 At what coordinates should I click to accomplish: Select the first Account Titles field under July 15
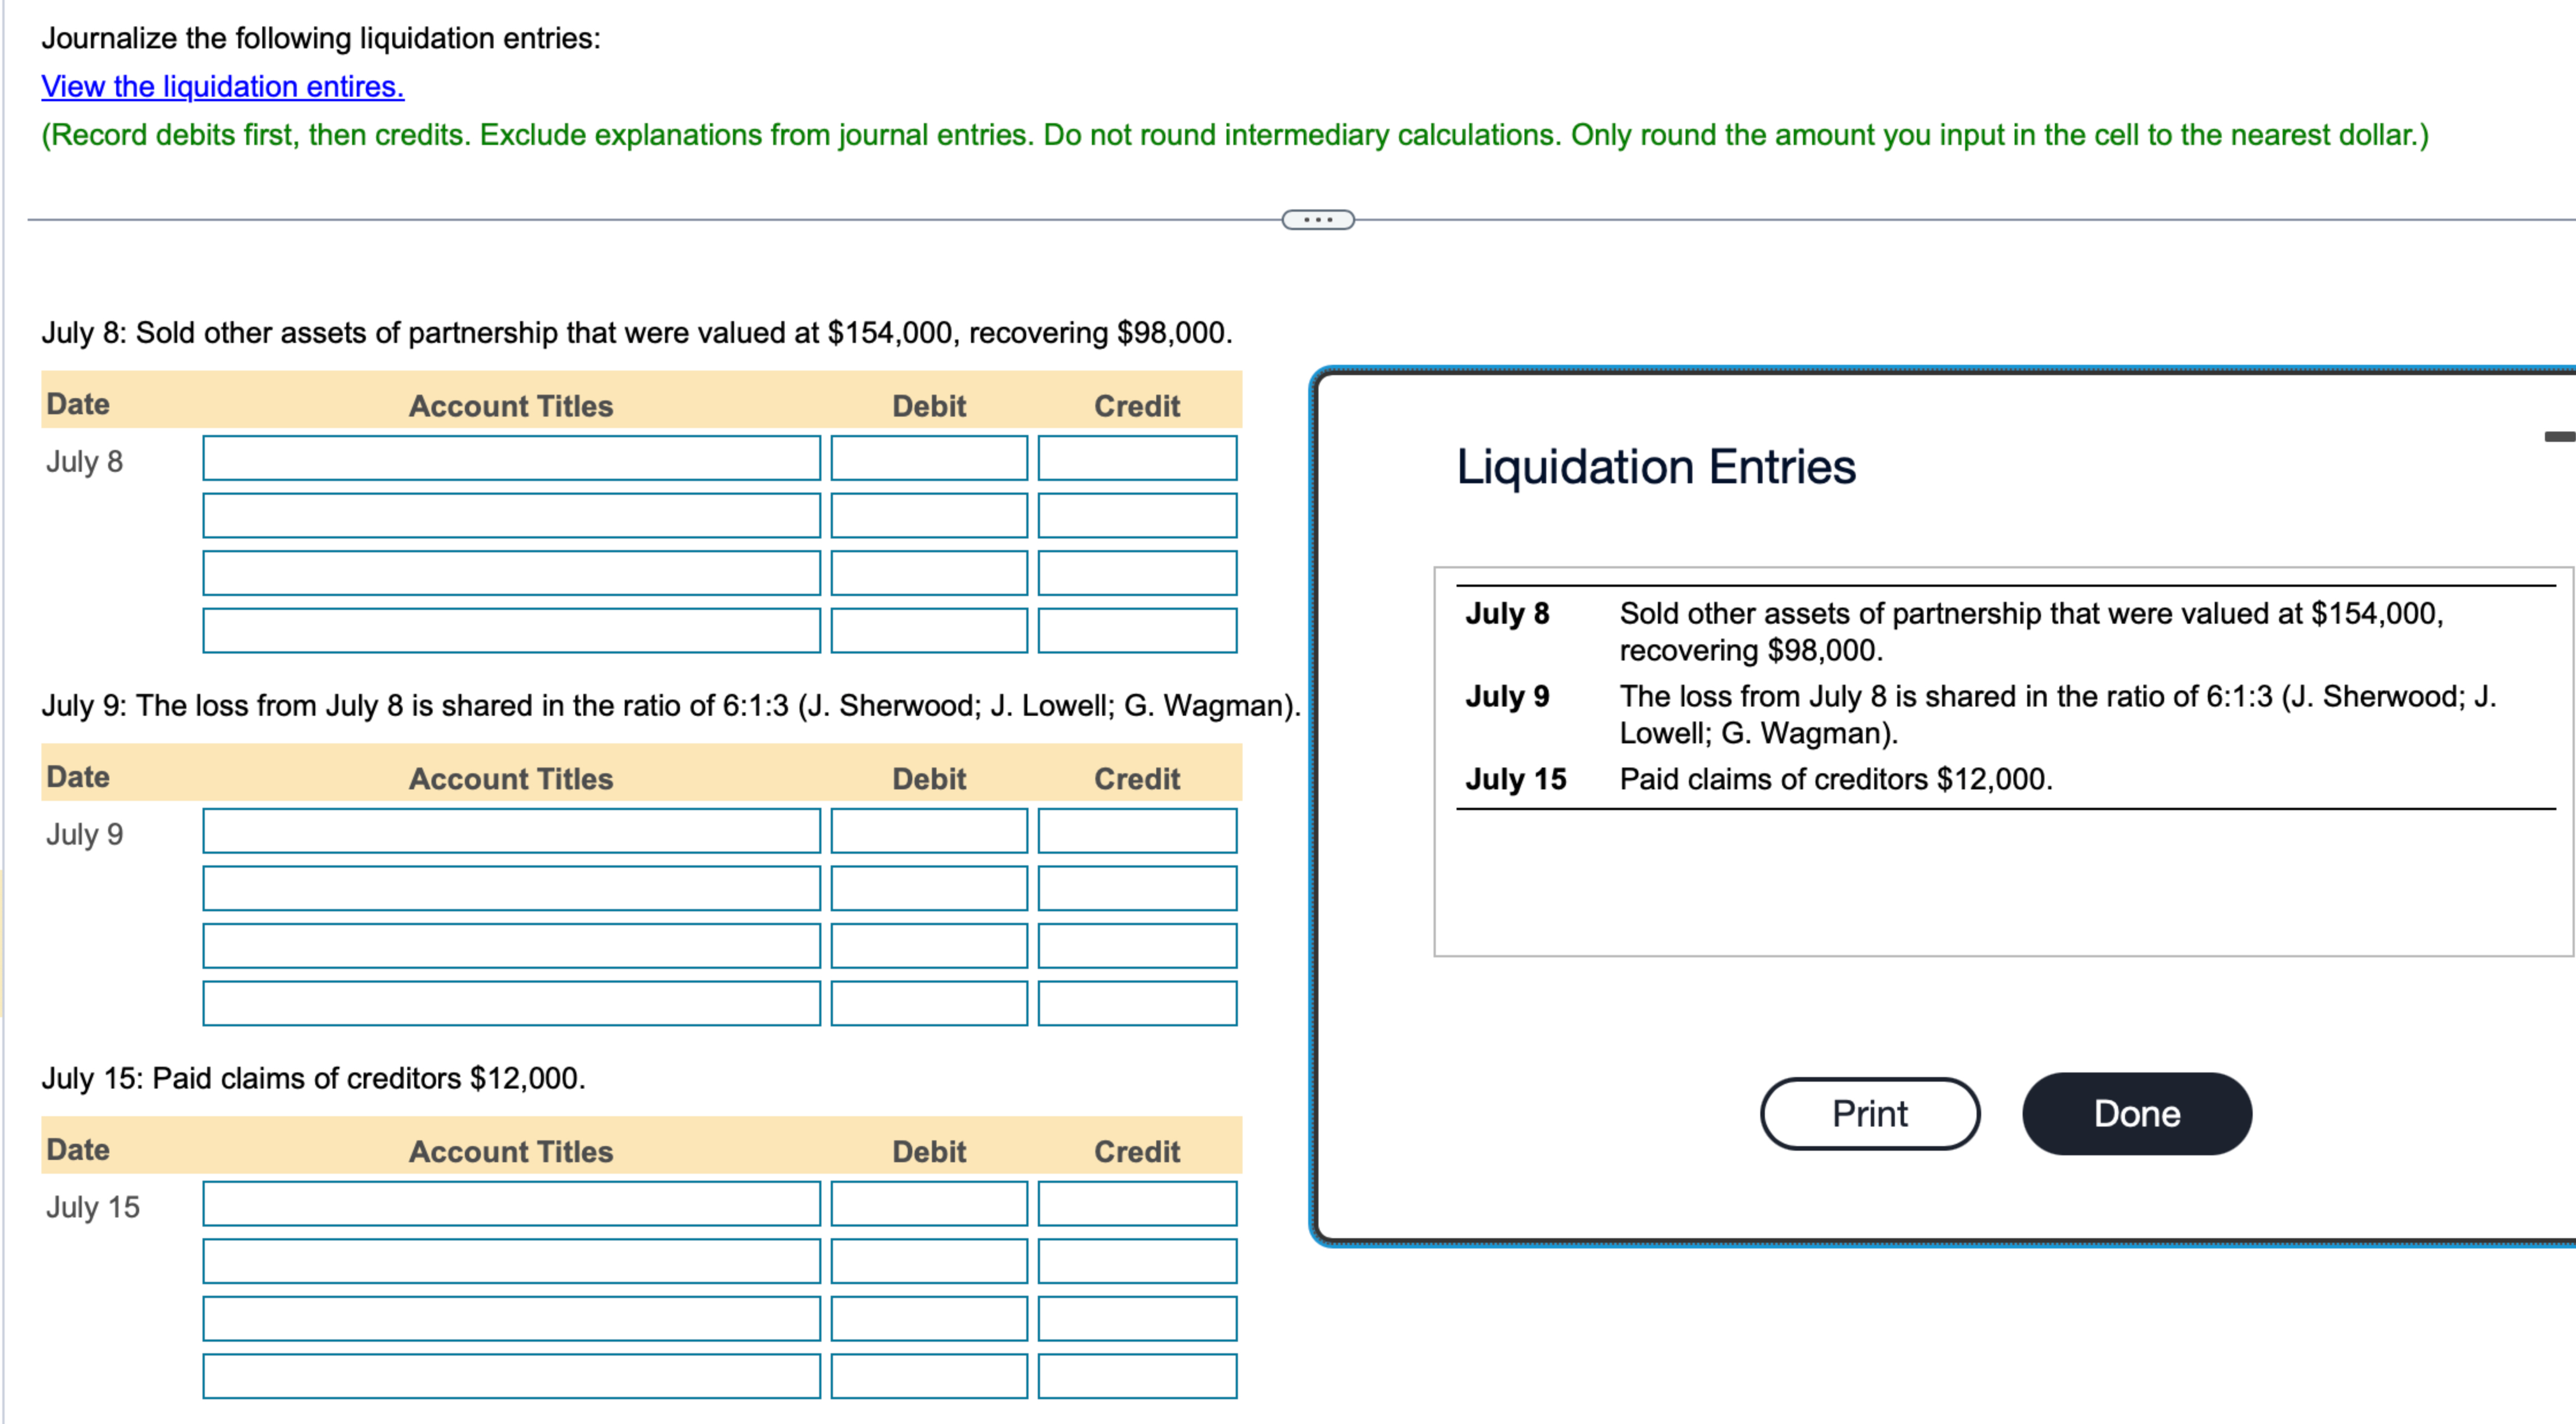511,1204
